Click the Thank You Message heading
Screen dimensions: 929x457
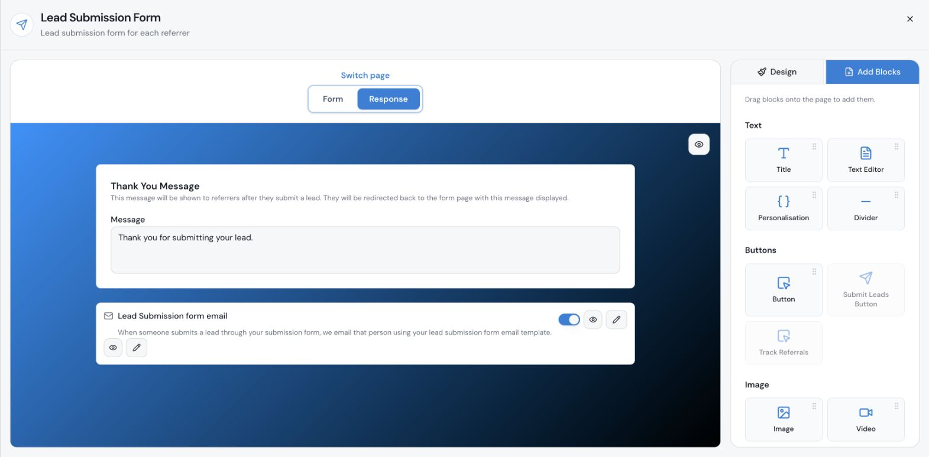155,186
